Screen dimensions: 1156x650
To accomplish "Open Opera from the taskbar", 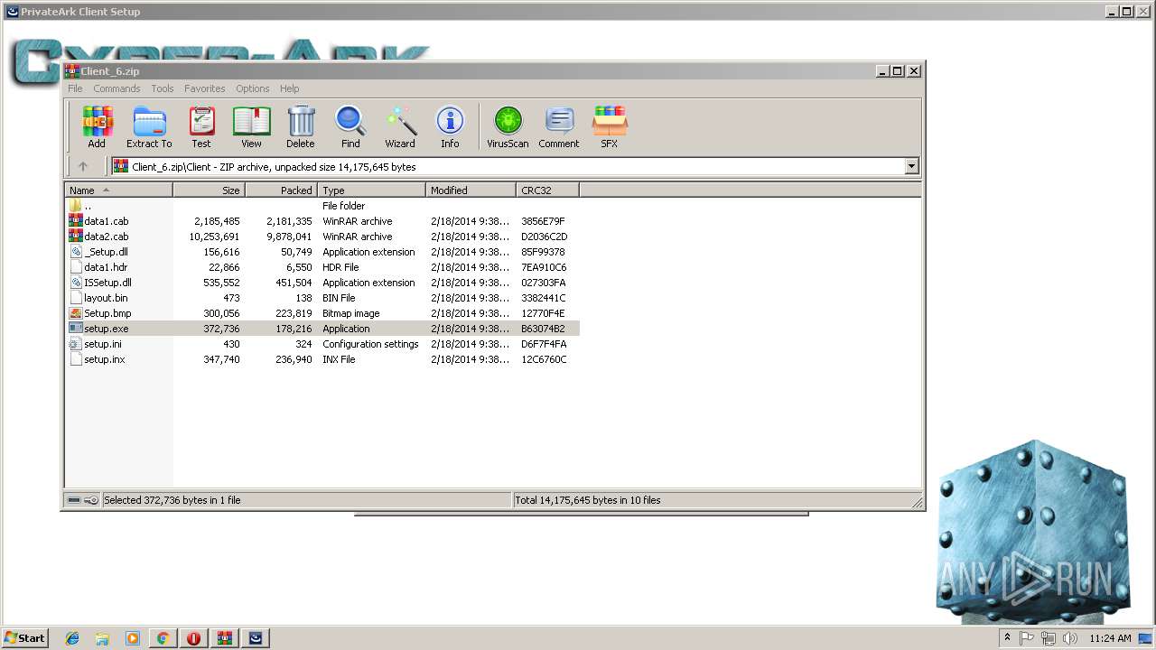I will point(193,638).
